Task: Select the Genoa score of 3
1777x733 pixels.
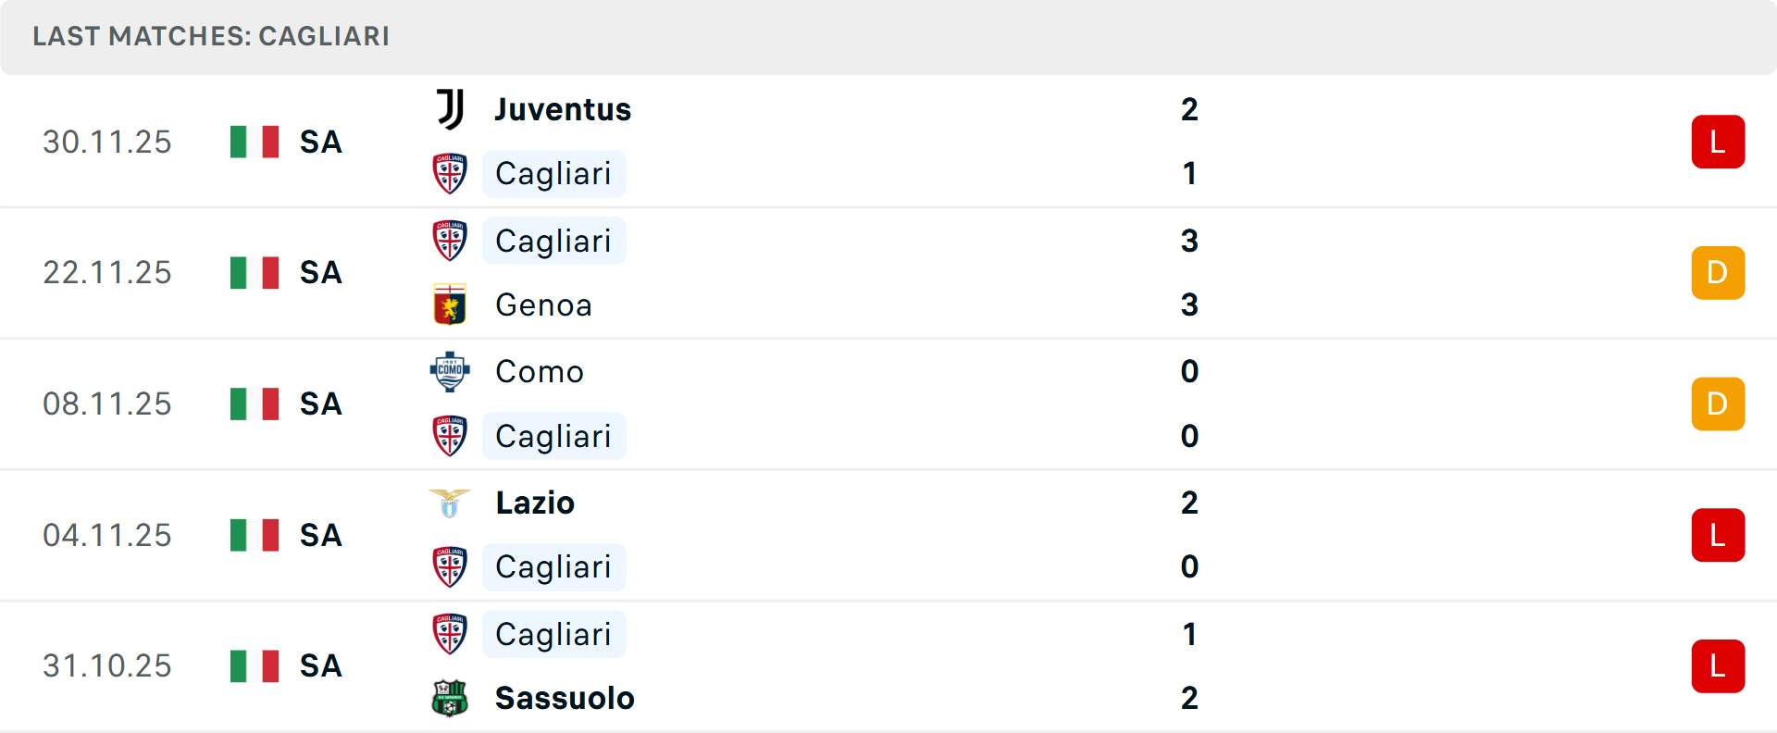Action: (x=1189, y=304)
